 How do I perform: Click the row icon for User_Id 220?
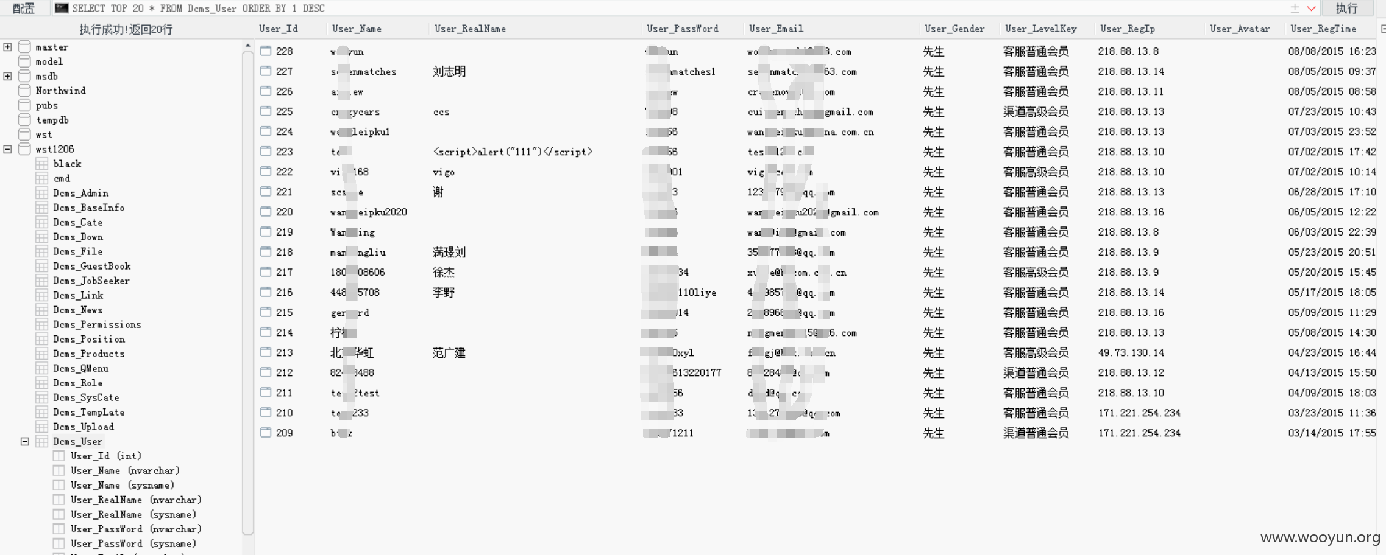[x=266, y=211]
